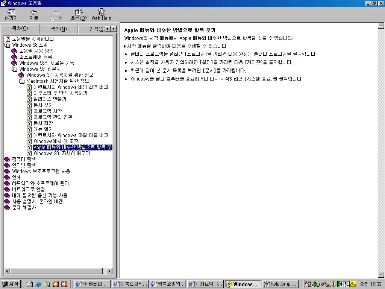
Task: Launch Internet Explorer from quick launch
Action: coord(38,284)
